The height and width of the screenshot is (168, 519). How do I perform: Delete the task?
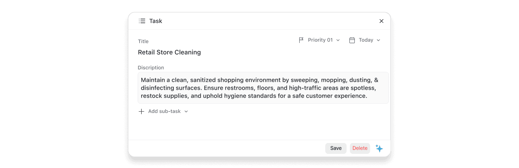[x=360, y=148]
